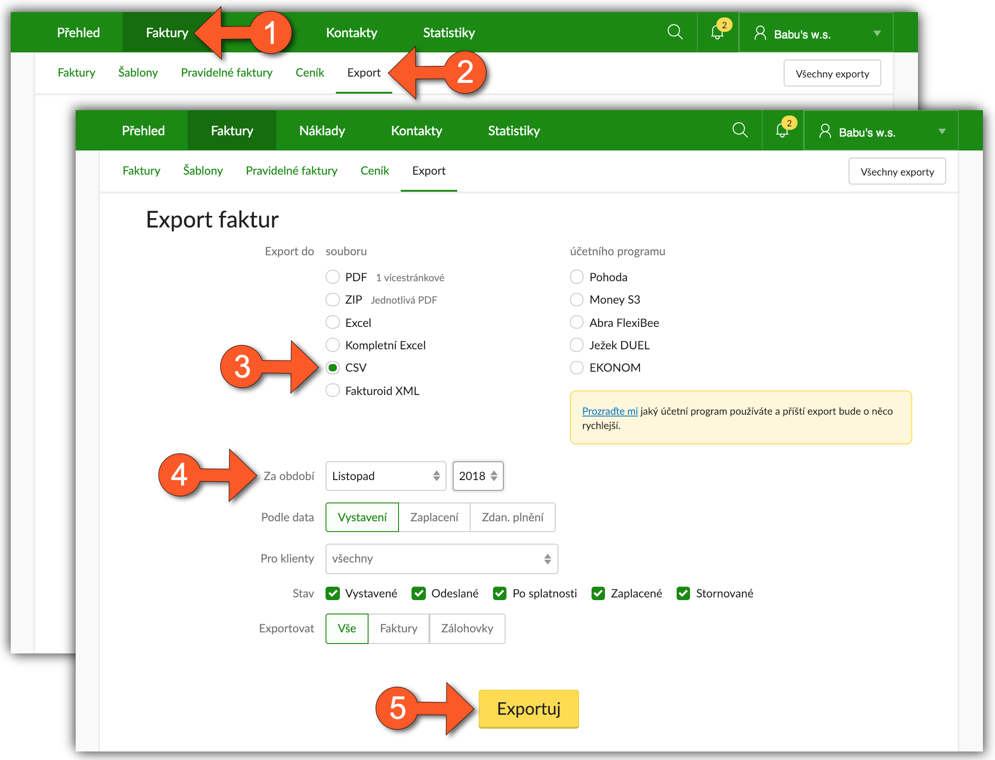Expand Babu's w.s. account menu arrow
The image size is (995, 760).
point(942,132)
